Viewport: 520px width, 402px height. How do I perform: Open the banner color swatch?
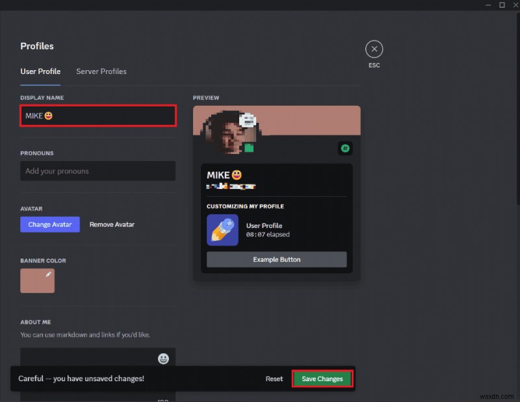coord(38,281)
